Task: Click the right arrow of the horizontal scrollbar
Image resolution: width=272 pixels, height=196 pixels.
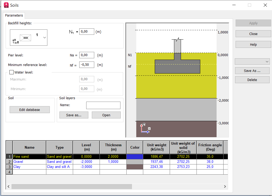Action: 225,186
